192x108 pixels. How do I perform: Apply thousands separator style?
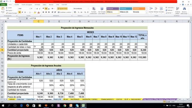[81, 12]
